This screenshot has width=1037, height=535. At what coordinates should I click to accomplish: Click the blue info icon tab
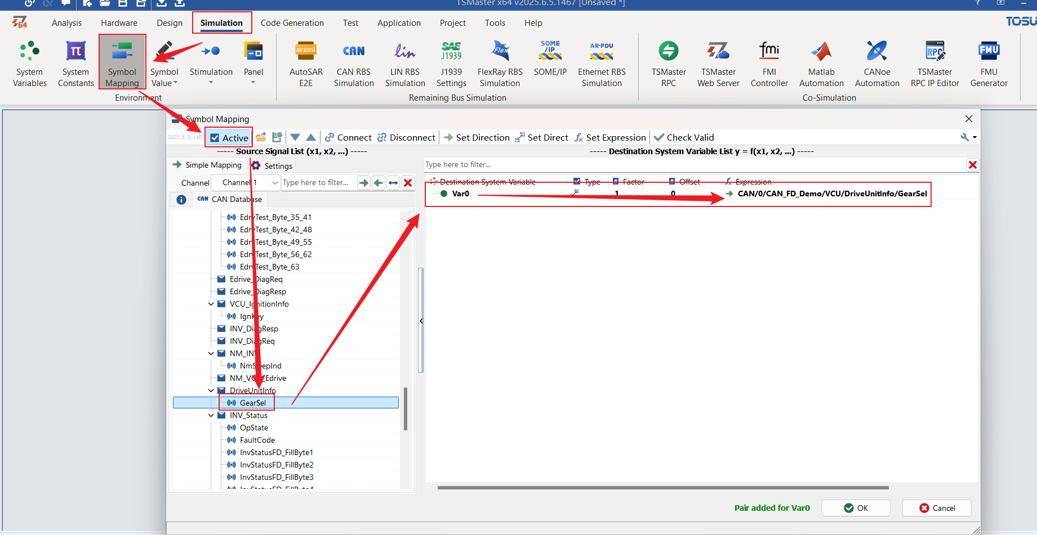coord(181,200)
